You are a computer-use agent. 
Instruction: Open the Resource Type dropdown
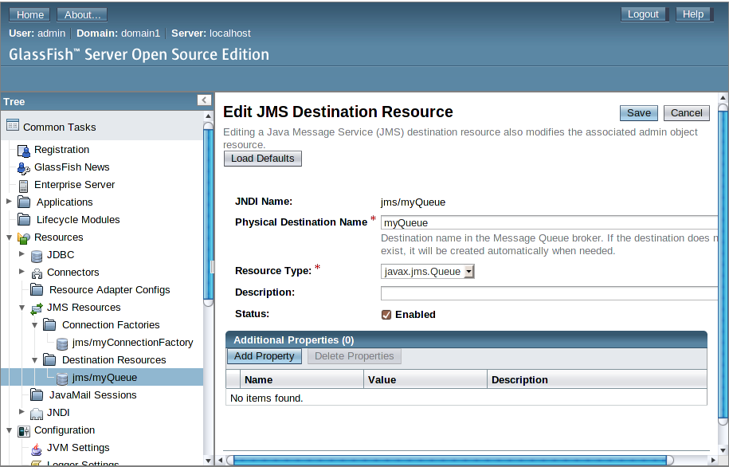[470, 271]
